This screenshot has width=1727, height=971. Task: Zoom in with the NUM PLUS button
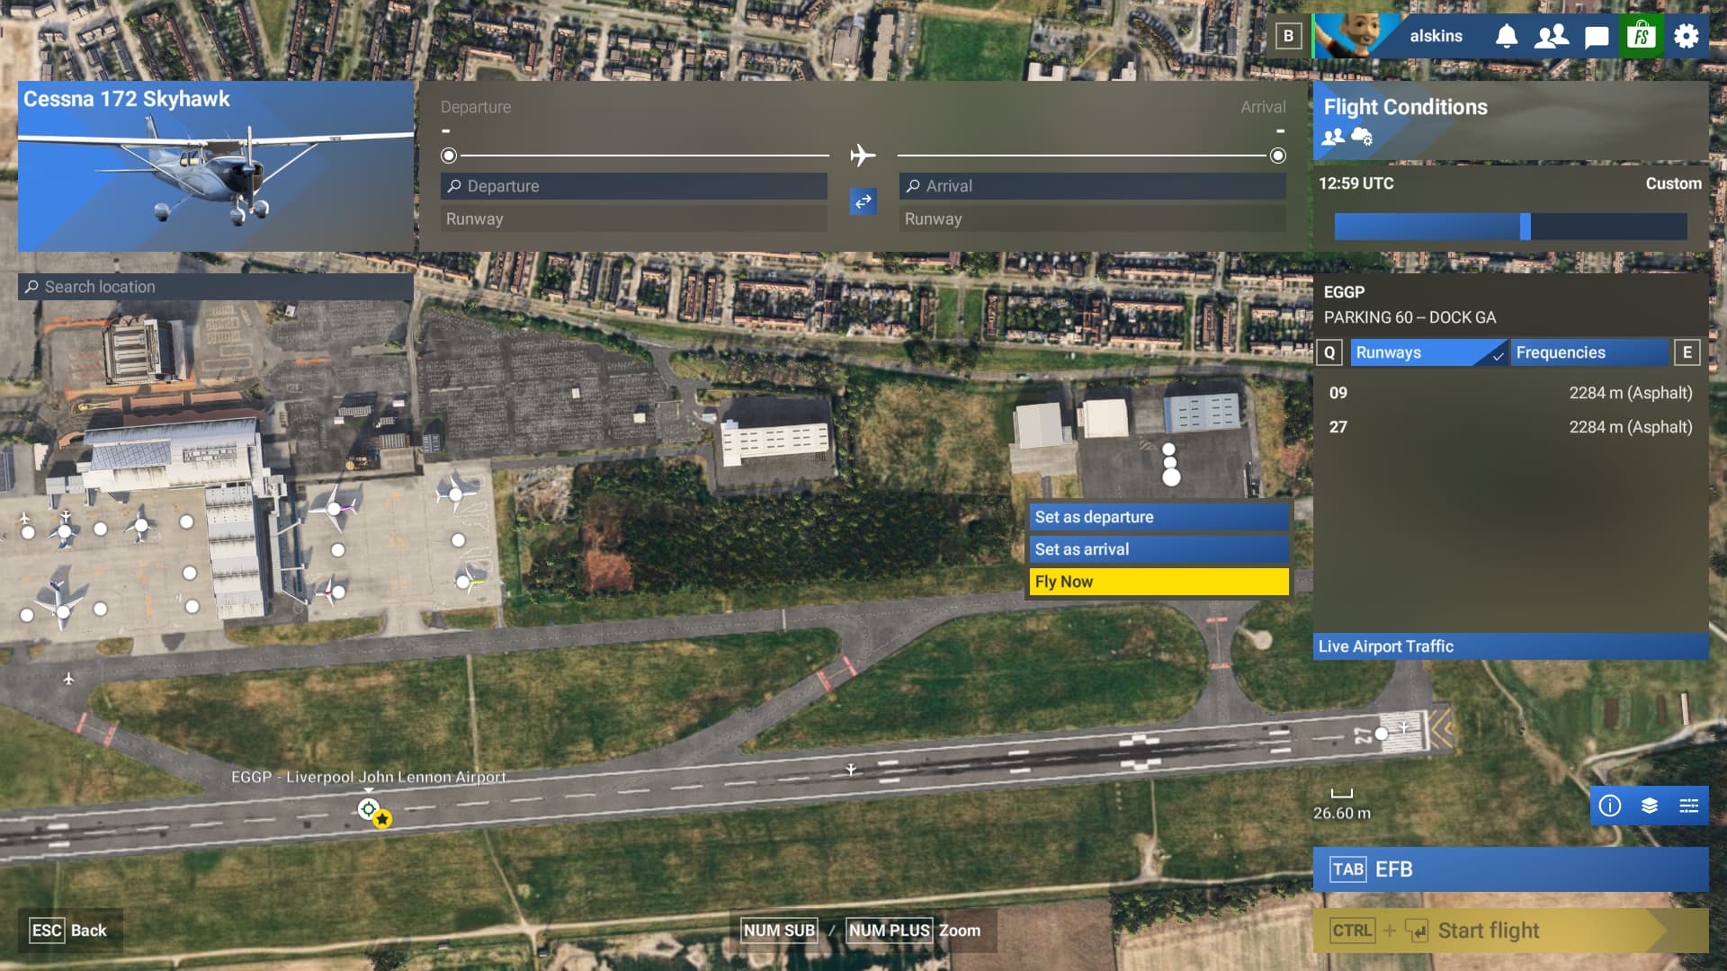coord(889,931)
